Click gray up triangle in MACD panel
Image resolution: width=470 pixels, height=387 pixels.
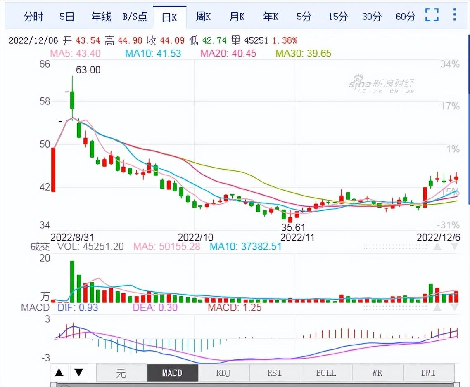click(437, 308)
